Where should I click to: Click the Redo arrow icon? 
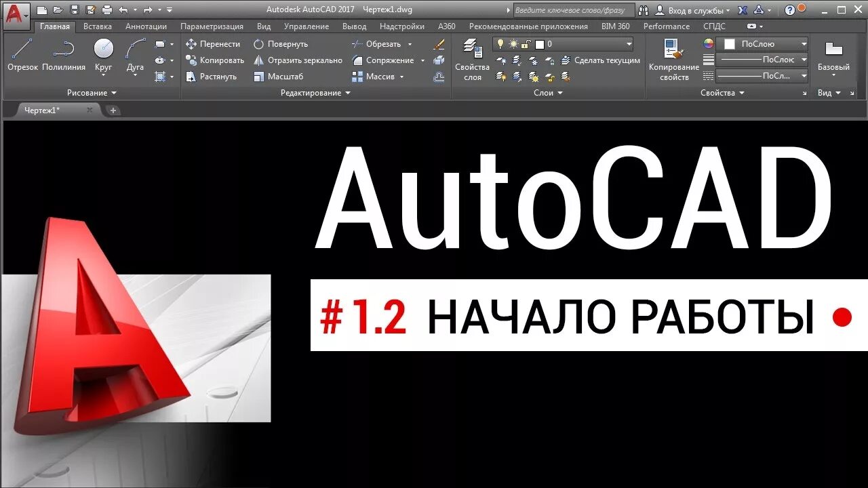click(147, 10)
